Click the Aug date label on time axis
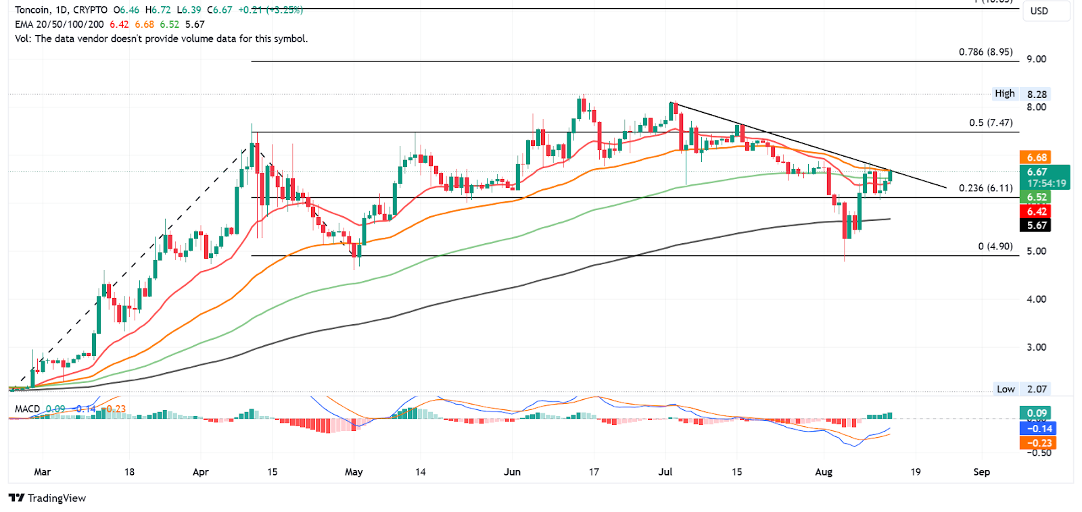 pyautogui.click(x=824, y=472)
